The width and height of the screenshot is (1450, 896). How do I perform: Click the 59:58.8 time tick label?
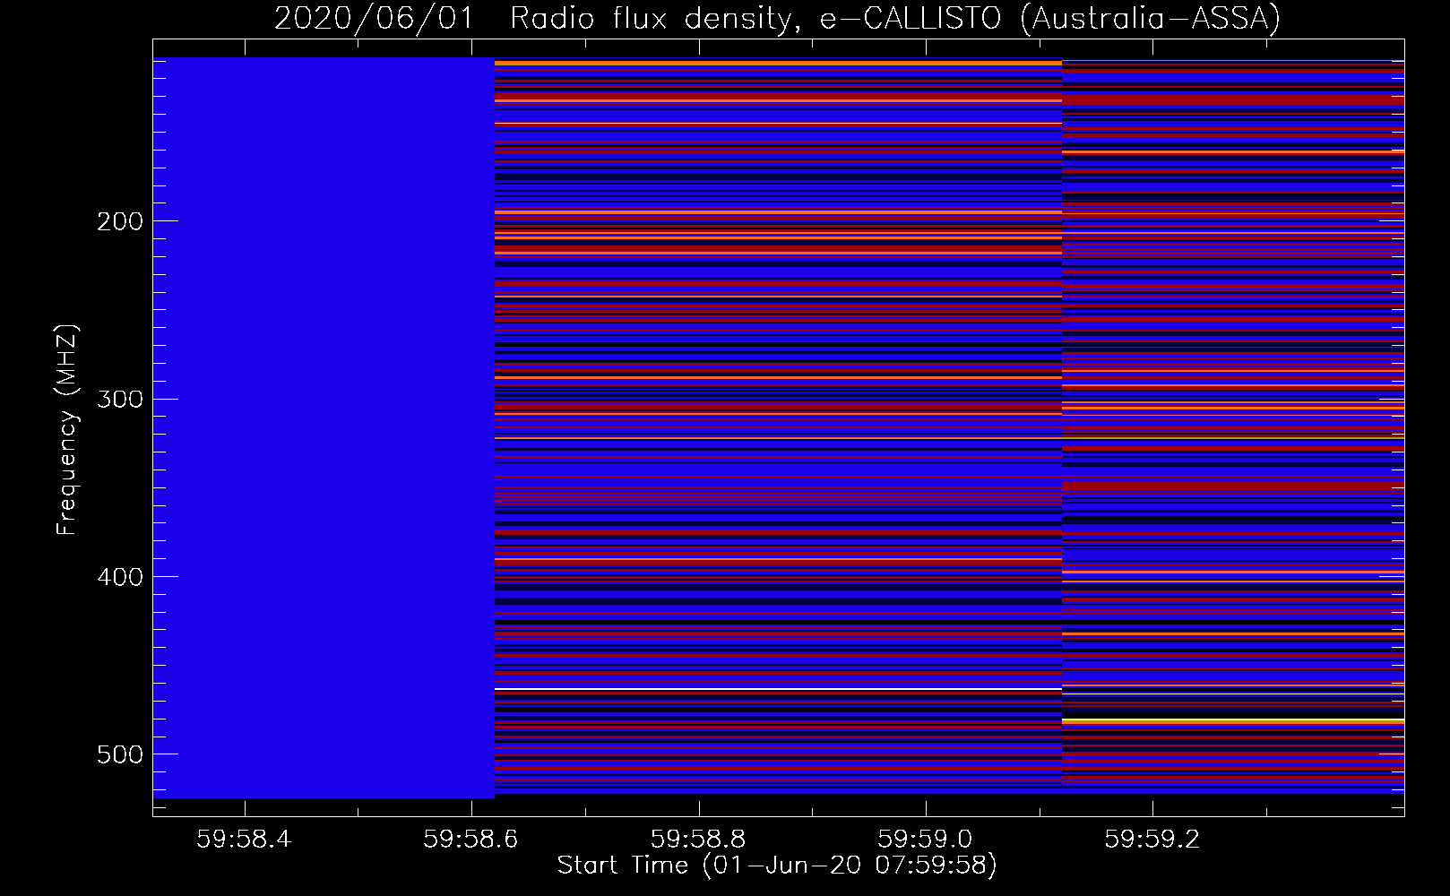coord(698,839)
